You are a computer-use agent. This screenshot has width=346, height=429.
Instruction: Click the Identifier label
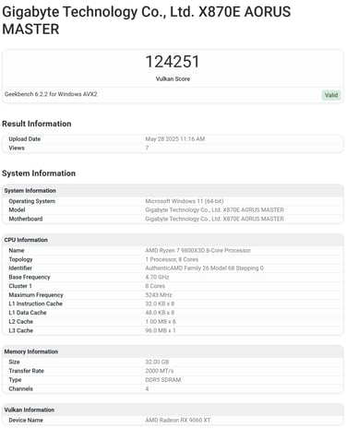click(20, 268)
